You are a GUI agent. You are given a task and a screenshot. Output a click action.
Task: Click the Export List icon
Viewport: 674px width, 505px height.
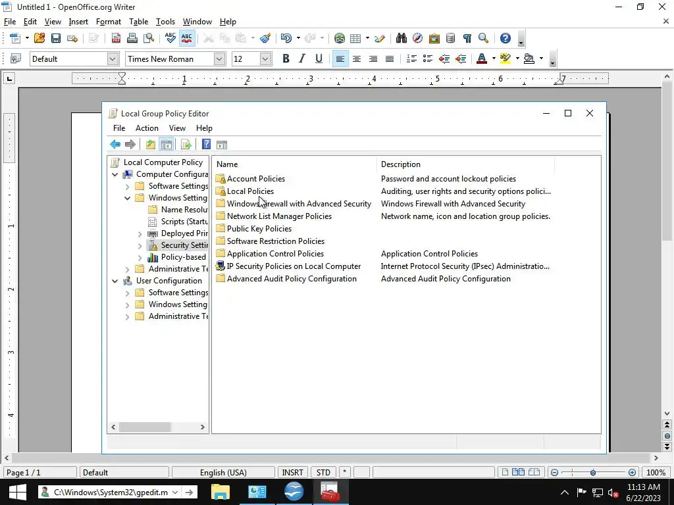[186, 144]
